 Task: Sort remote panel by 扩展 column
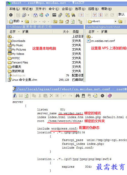click(x=104, y=32)
